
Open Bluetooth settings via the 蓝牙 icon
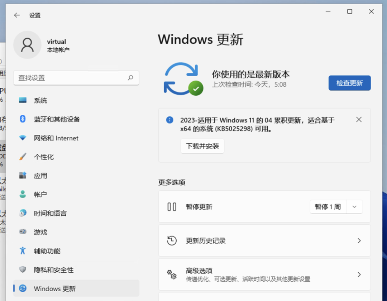(x=23, y=119)
